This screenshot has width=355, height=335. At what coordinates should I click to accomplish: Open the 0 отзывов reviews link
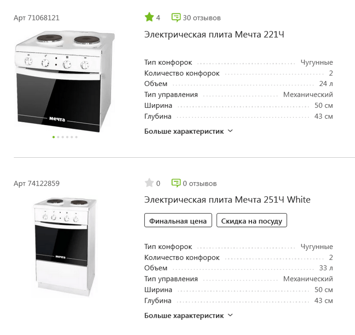(x=200, y=183)
